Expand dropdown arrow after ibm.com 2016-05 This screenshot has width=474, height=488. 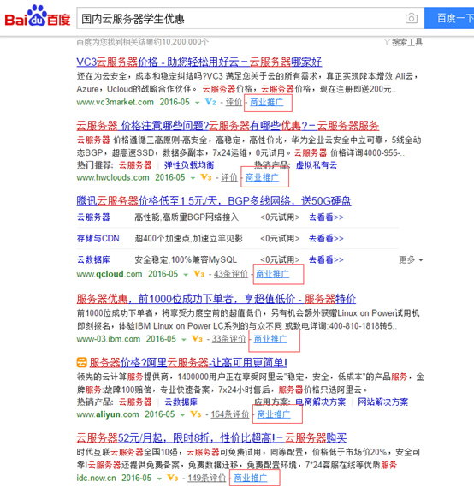pos(184,339)
